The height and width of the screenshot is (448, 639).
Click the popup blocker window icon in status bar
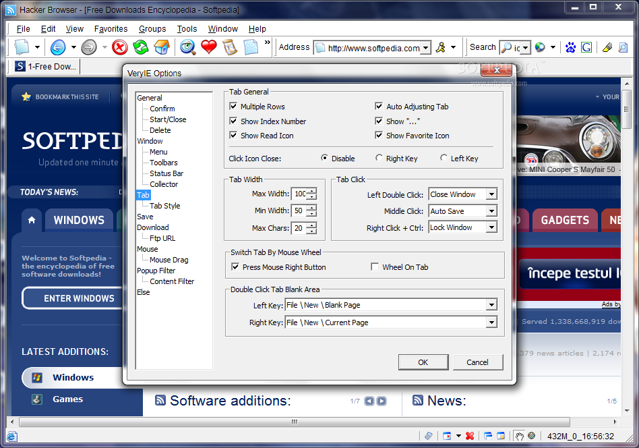(x=447, y=436)
